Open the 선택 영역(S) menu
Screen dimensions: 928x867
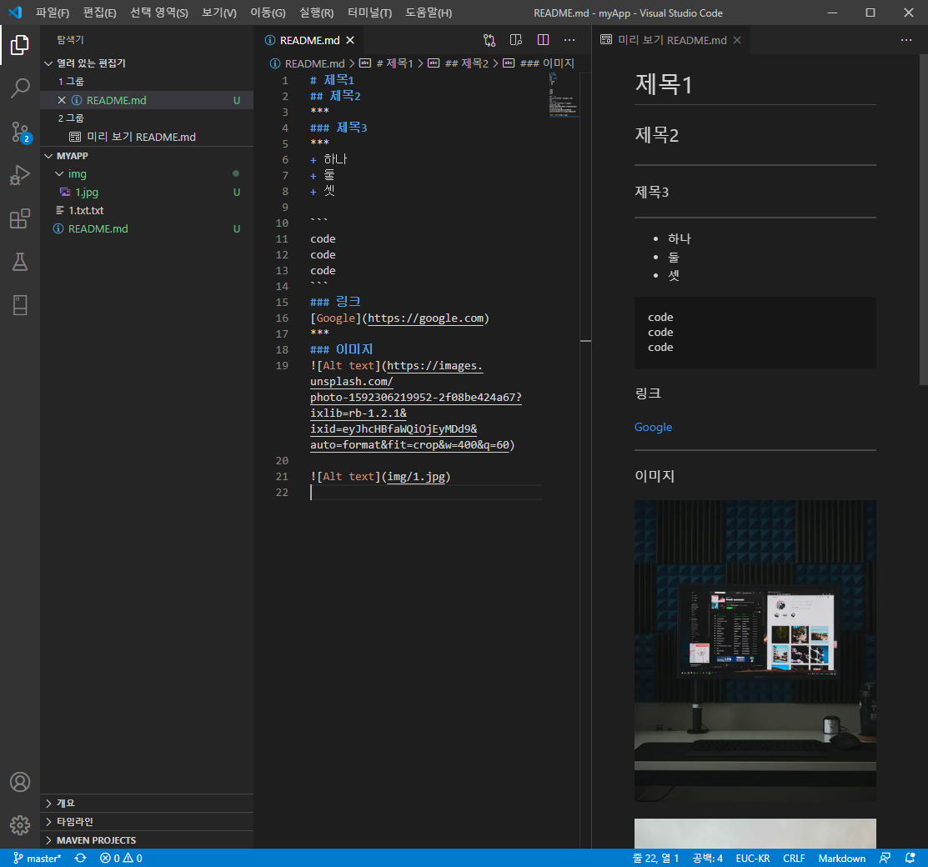coord(159,13)
